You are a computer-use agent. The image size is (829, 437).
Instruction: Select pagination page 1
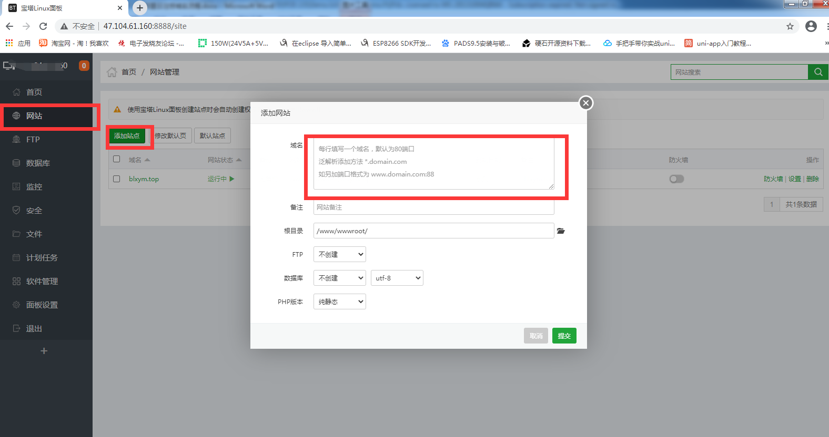772,204
